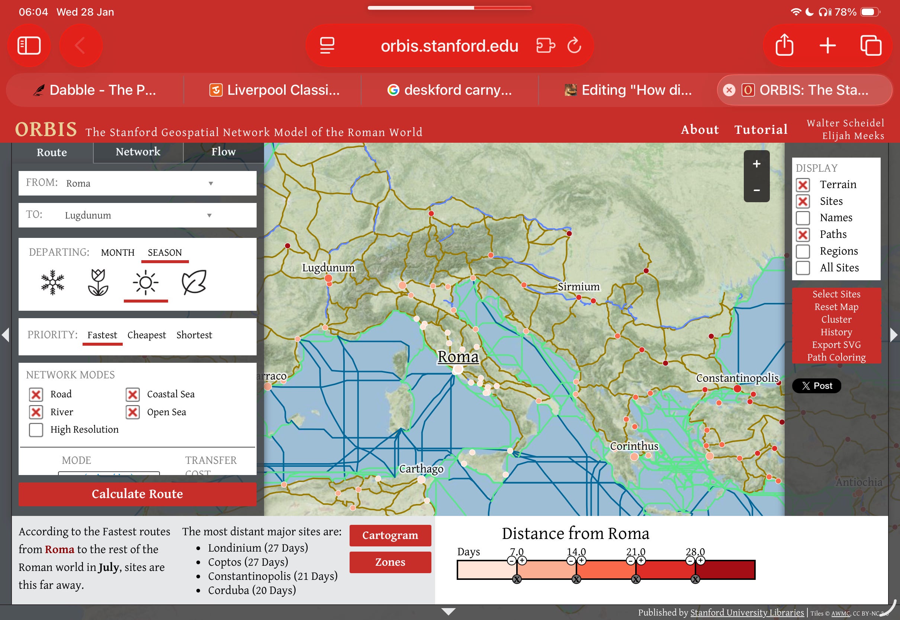
Task: Select Shortest priority option
Action: 194,335
